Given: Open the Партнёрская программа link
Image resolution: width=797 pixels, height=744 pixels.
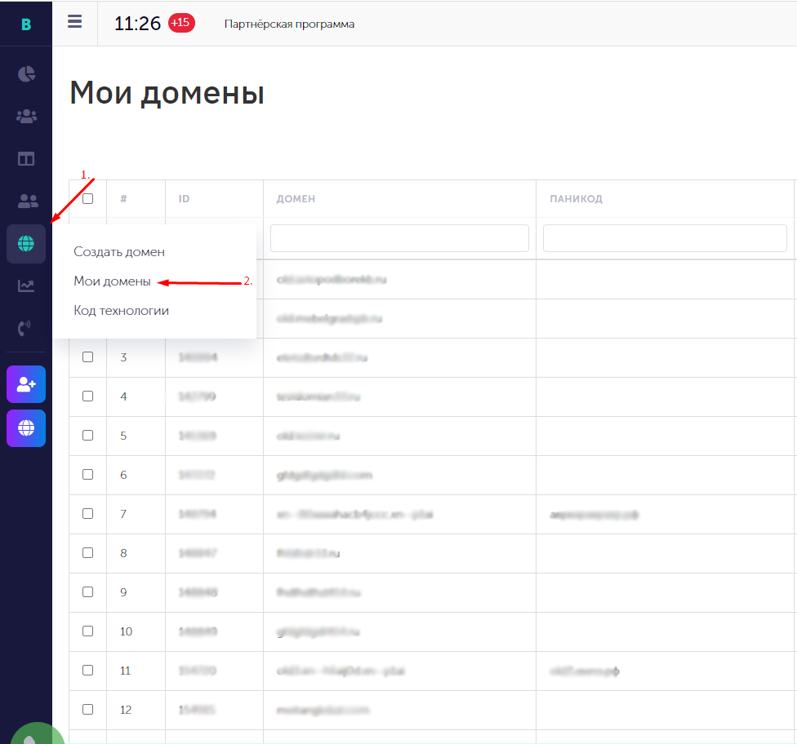Looking at the screenshot, I should (289, 24).
